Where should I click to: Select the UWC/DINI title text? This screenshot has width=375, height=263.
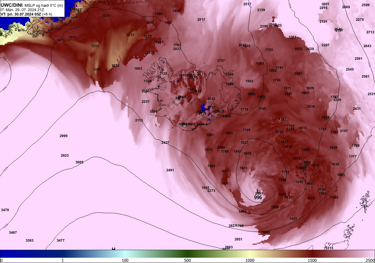pos(11,5)
